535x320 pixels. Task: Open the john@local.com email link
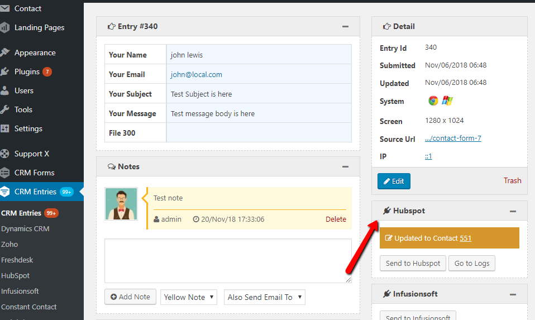coord(196,74)
